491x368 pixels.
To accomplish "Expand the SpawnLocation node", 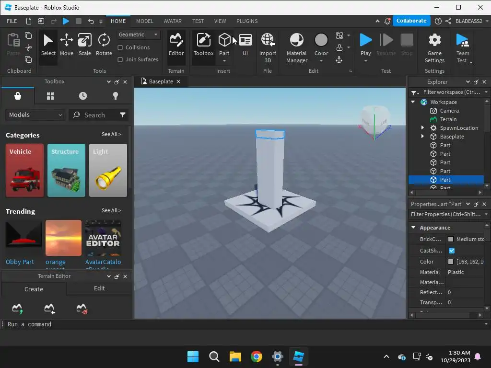I will click(422, 127).
